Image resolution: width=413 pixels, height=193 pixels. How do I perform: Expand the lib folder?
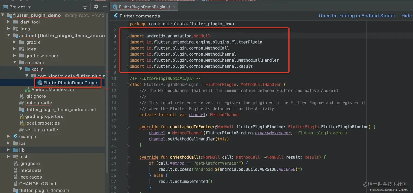click(9, 150)
